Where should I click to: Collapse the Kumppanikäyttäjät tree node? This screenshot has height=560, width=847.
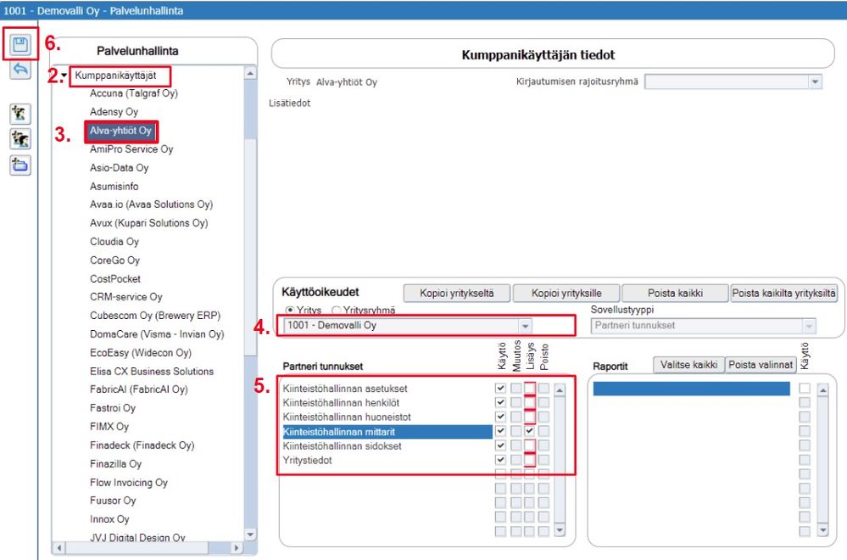64,76
